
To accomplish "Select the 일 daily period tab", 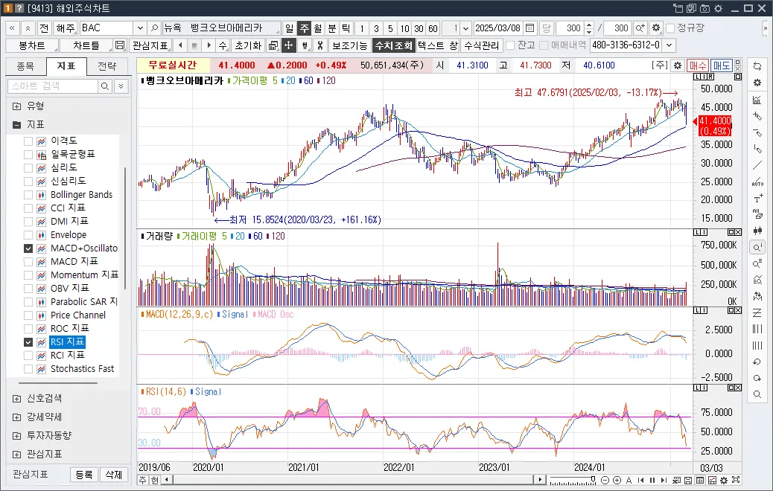I will tap(290, 28).
